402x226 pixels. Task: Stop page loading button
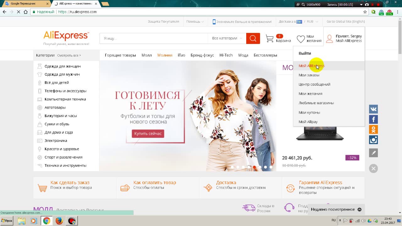click(x=18, y=12)
